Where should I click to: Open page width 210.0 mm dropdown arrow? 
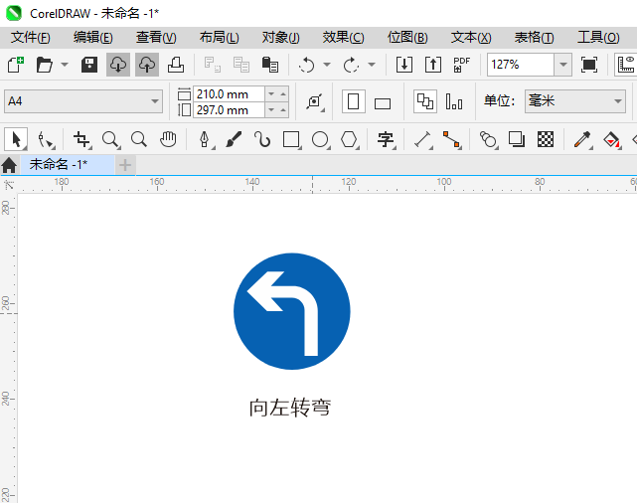pyautogui.click(x=271, y=93)
